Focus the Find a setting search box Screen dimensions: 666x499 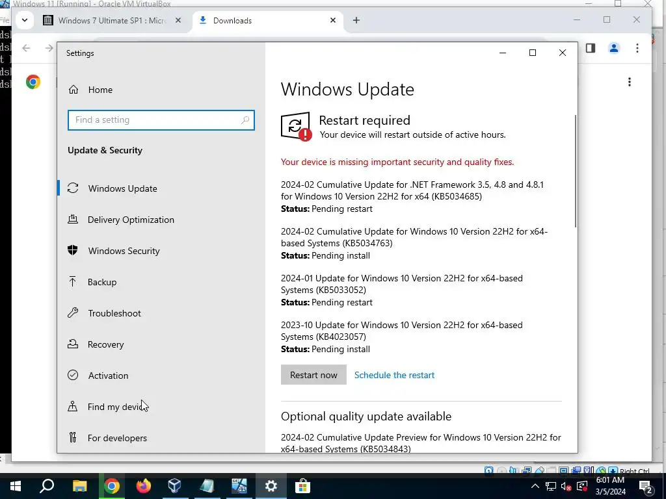161,120
